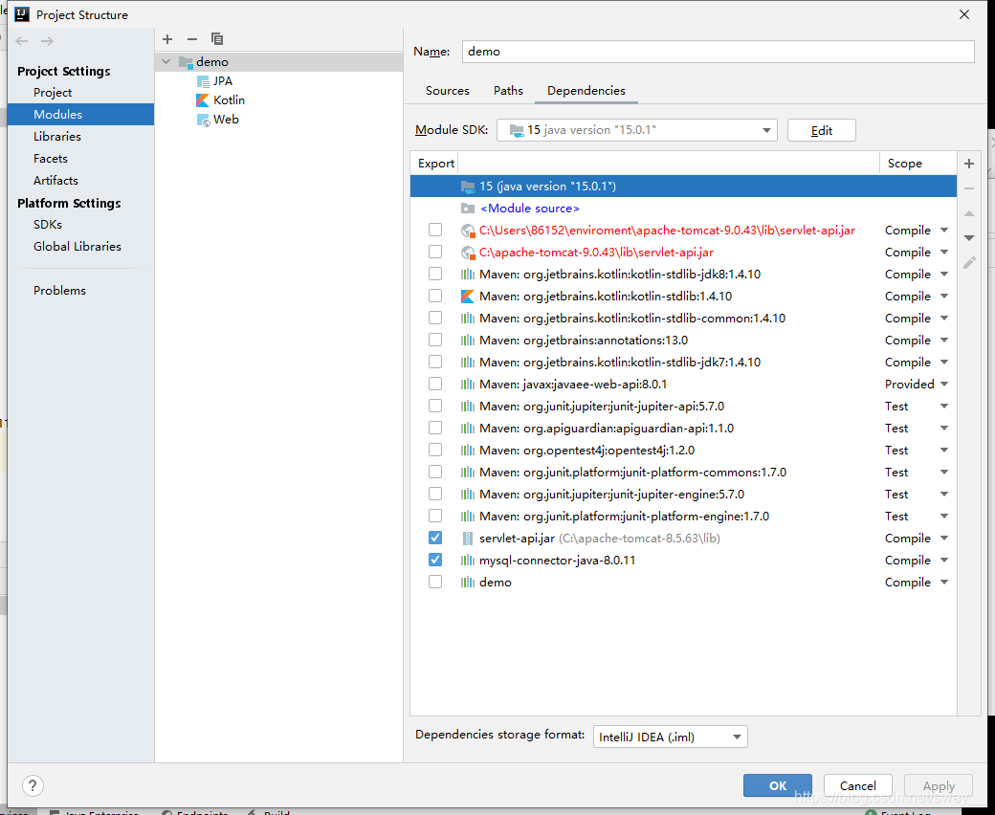This screenshot has width=995, height=815.
Task: Click the Cancel button
Action: coord(858,786)
